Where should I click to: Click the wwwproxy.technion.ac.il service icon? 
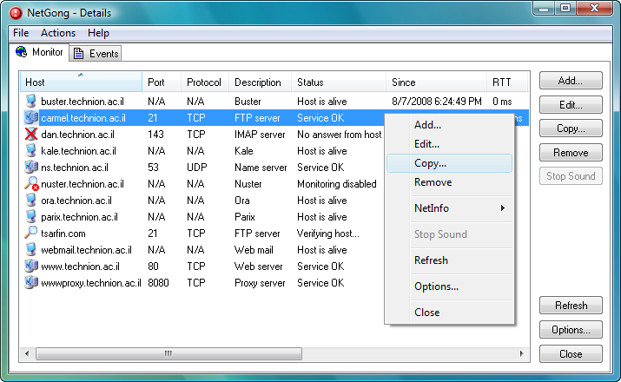(x=31, y=283)
